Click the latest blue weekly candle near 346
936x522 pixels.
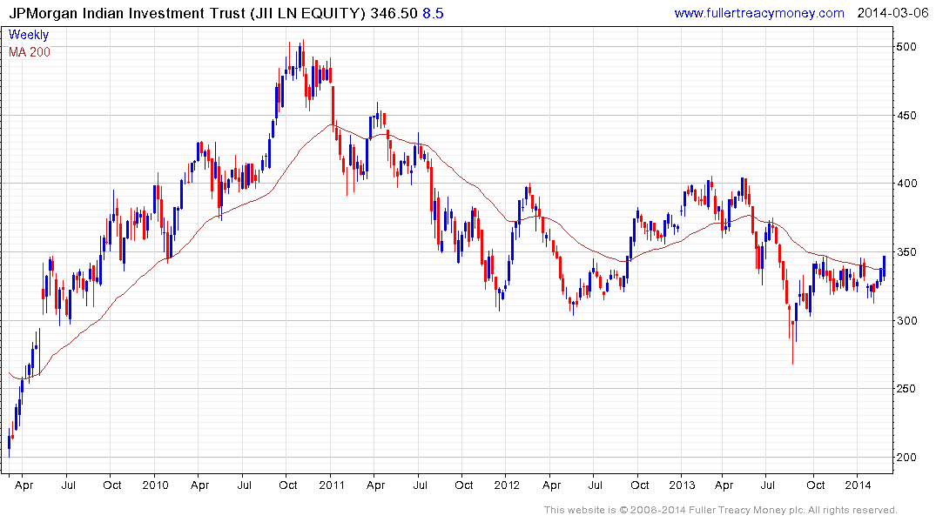[x=884, y=267]
